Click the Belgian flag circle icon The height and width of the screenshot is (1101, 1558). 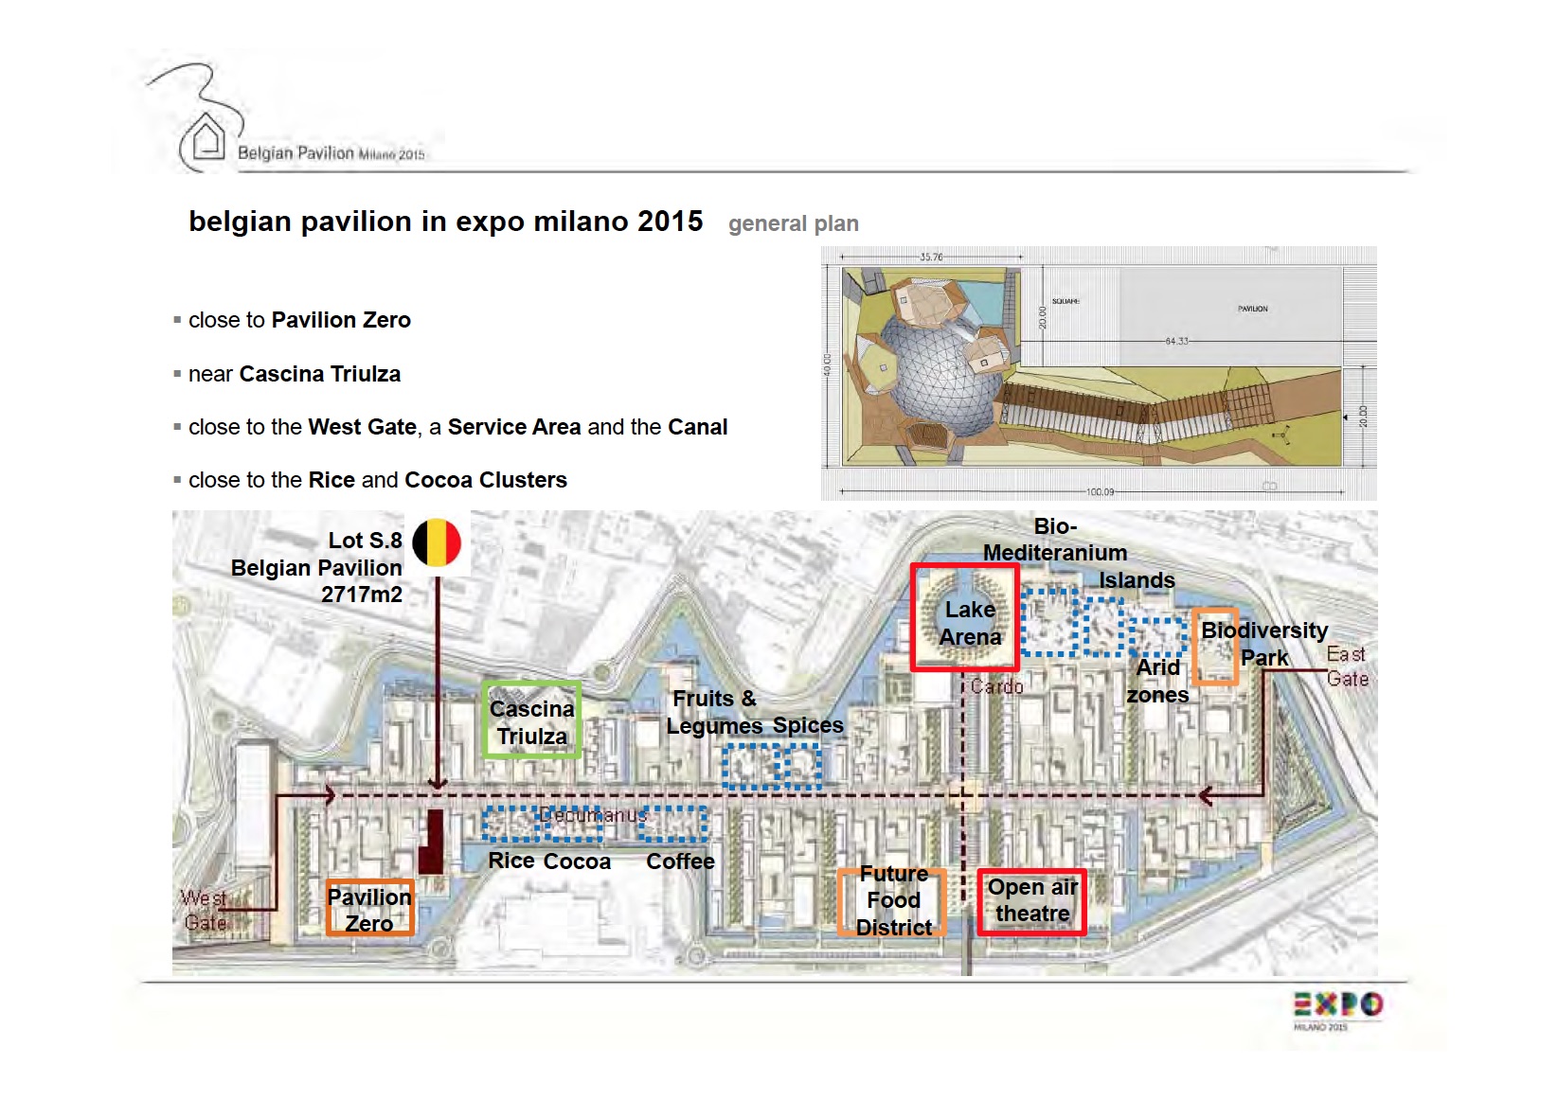point(437,542)
